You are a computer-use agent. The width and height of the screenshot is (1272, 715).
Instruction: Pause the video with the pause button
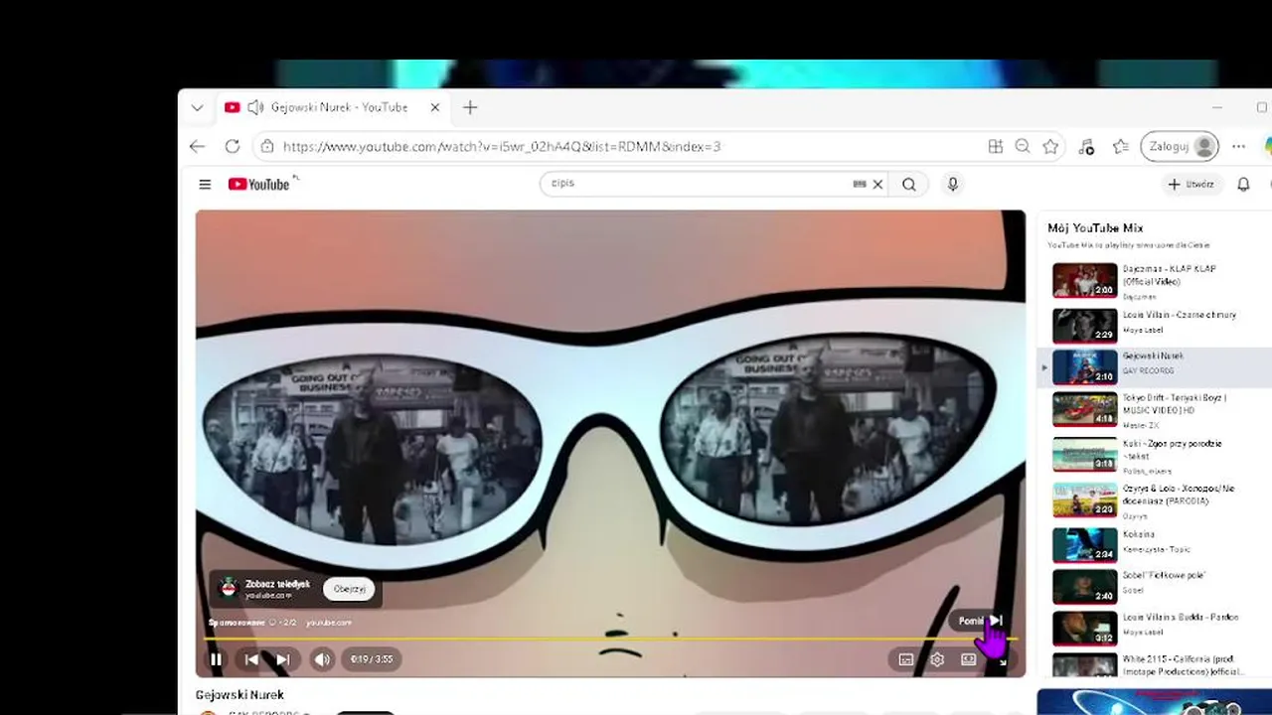pos(216,659)
